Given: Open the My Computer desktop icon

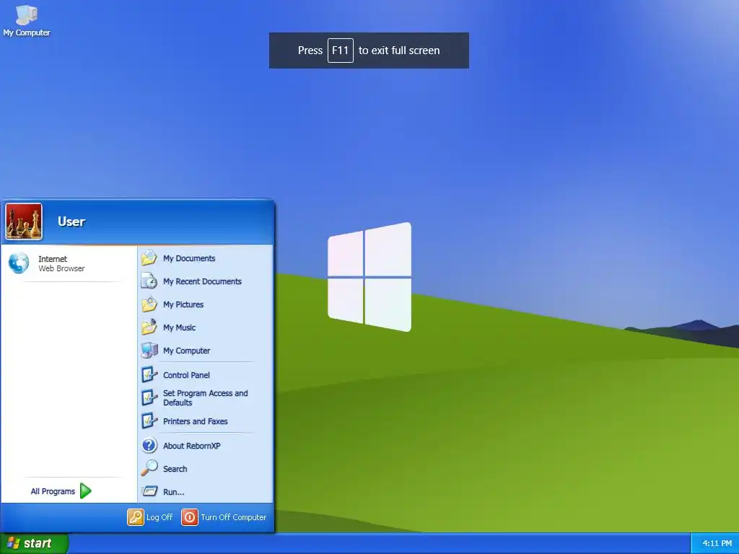Looking at the screenshot, I should pyautogui.click(x=27, y=19).
